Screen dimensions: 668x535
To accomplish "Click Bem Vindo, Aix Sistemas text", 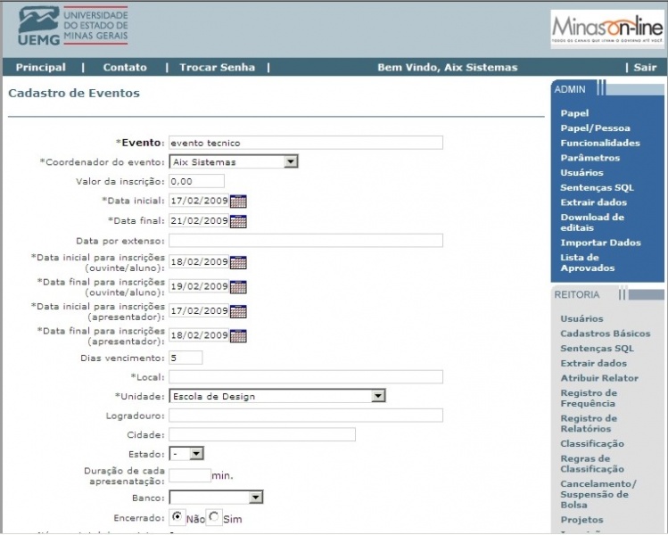I will coord(448,67).
